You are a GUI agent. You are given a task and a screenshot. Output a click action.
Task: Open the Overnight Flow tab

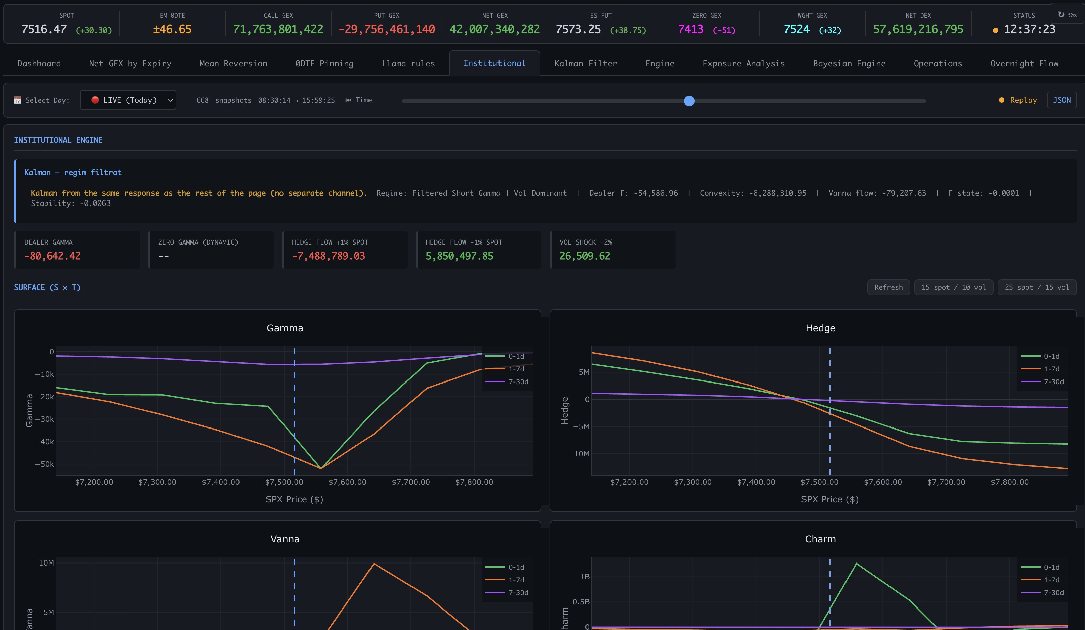tap(1024, 64)
